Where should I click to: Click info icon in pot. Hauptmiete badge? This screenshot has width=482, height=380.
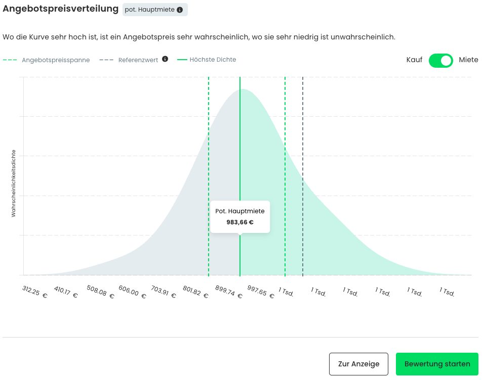tap(180, 10)
